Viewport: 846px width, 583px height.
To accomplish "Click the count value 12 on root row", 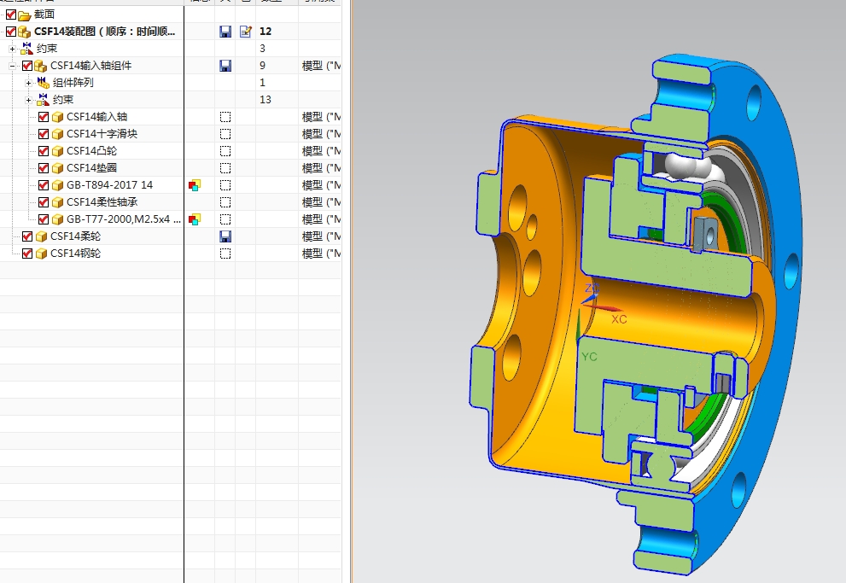I will click(265, 32).
